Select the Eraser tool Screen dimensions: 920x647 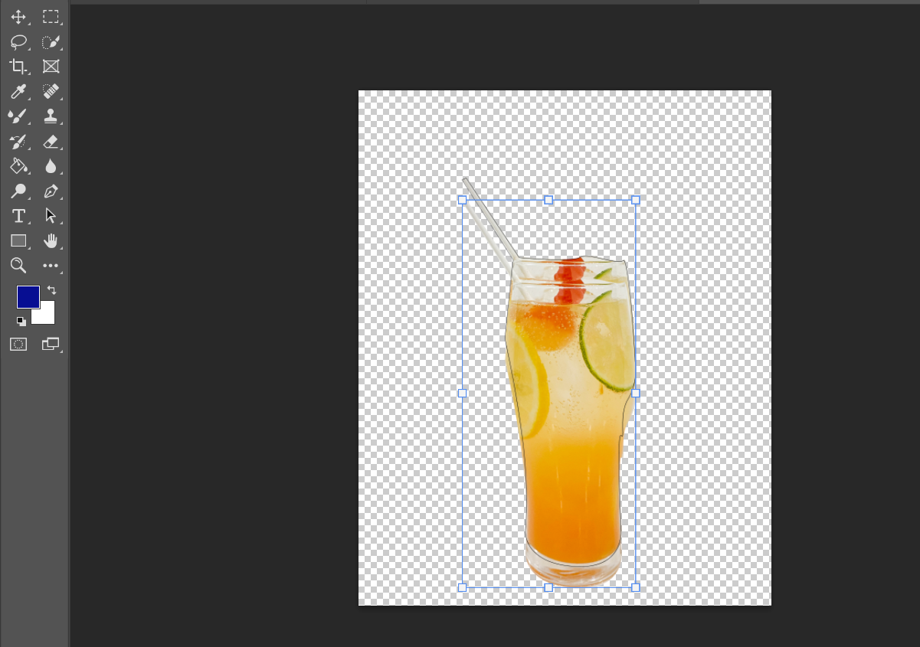click(x=51, y=142)
